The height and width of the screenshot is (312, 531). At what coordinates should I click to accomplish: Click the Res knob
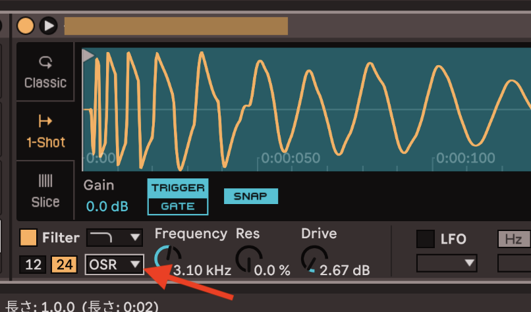(248, 259)
